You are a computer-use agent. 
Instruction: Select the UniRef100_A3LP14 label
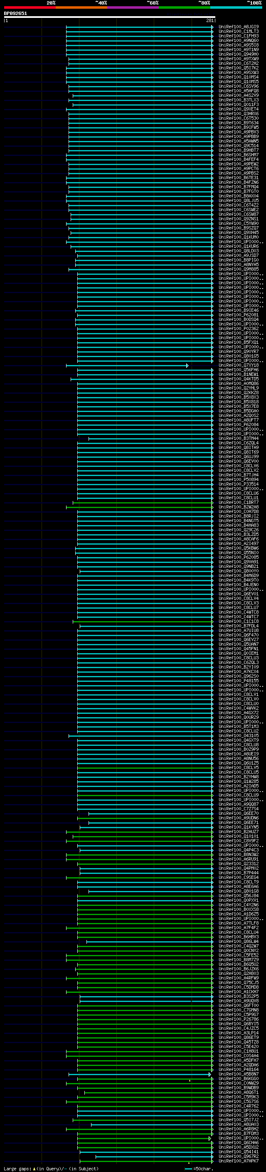(239, 1033)
